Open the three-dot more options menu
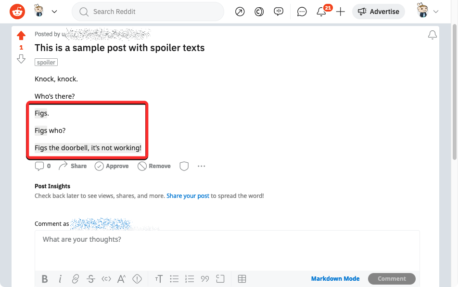The width and height of the screenshot is (458, 287). [x=201, y=166]
